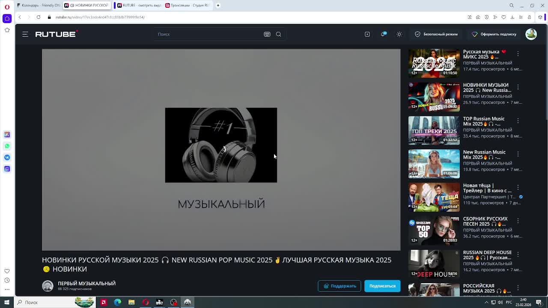548x308 pixels.
Task: Open the on-screen keyboard in search bar
Action: pyautogui.click(x=267, y=34)
